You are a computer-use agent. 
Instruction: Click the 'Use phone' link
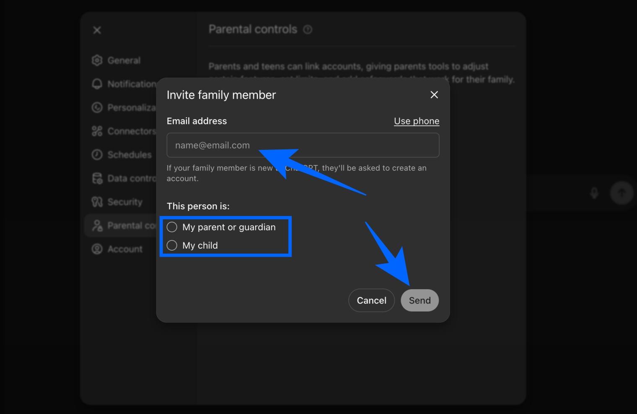pos(416,121)
